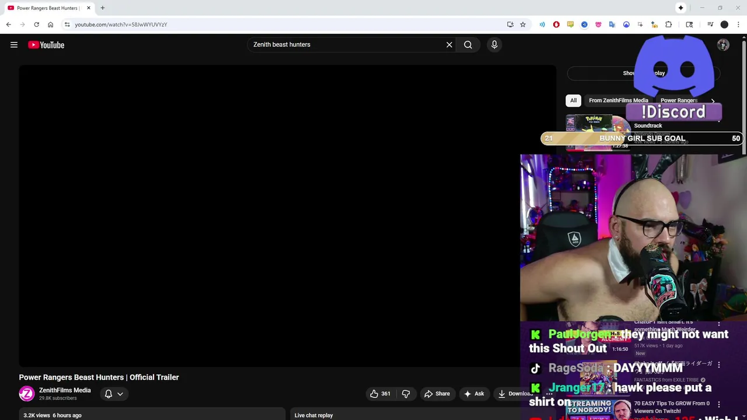This screenshot has height=420, width=747.
Task: Open the yellow message extension icon
Action: (x=570, y=24)
